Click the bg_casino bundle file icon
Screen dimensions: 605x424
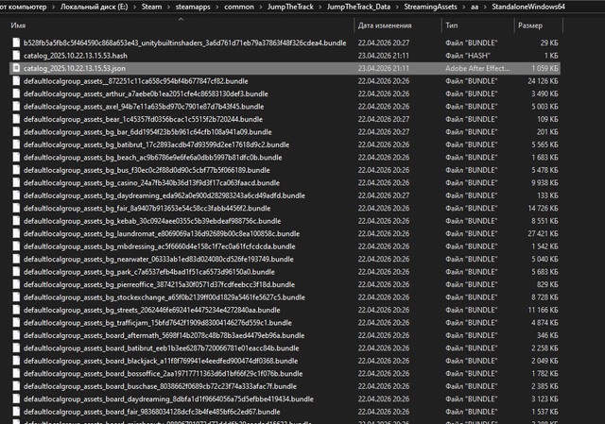pyautogui.click(x=16, y=182)
